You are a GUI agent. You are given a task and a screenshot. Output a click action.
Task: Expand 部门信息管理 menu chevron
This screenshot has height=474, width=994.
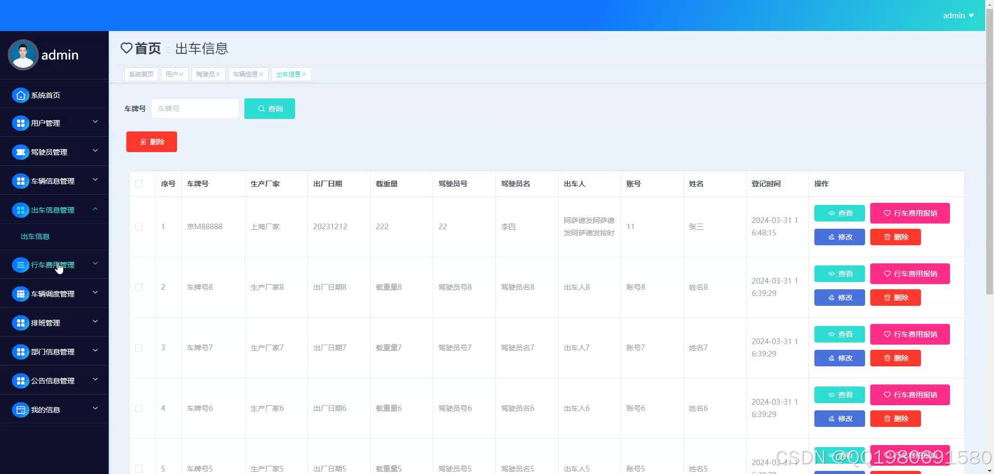[x=95, y=351]
